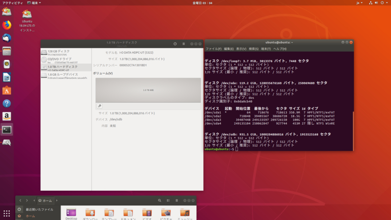Viewport: 391px width, 220px height.
Task: Select the Pictures folder icon
Action: pos(166,214)
